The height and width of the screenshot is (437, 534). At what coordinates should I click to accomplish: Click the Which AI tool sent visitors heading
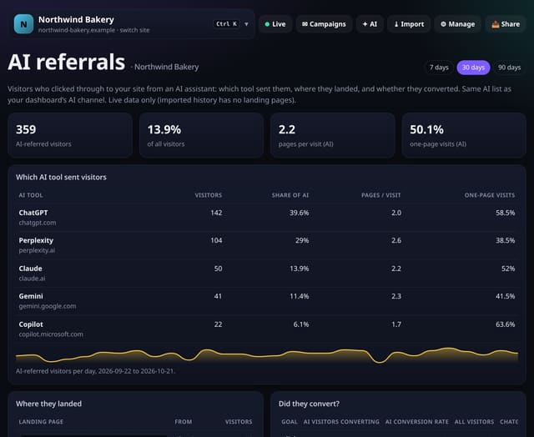61,178
